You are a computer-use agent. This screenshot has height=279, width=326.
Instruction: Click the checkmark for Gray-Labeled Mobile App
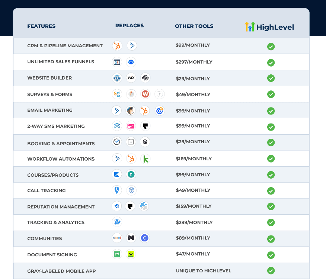pos(271,271)
